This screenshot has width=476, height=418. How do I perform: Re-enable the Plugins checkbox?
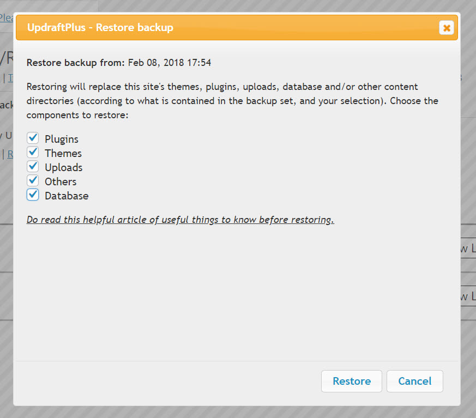(x=32, y=138)
